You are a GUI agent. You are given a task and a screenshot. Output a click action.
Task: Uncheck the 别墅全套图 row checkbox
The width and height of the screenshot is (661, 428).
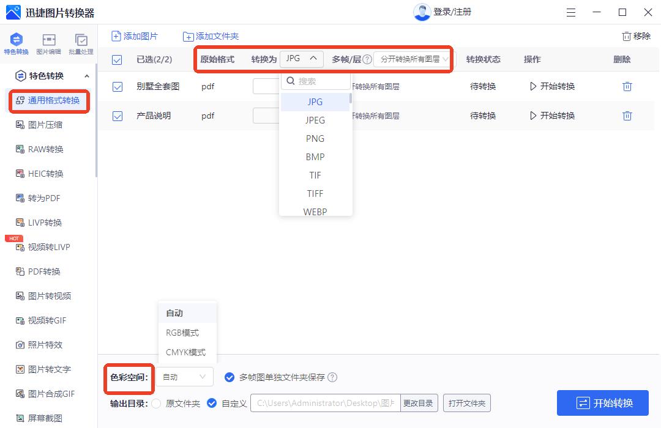pos(117,87)
